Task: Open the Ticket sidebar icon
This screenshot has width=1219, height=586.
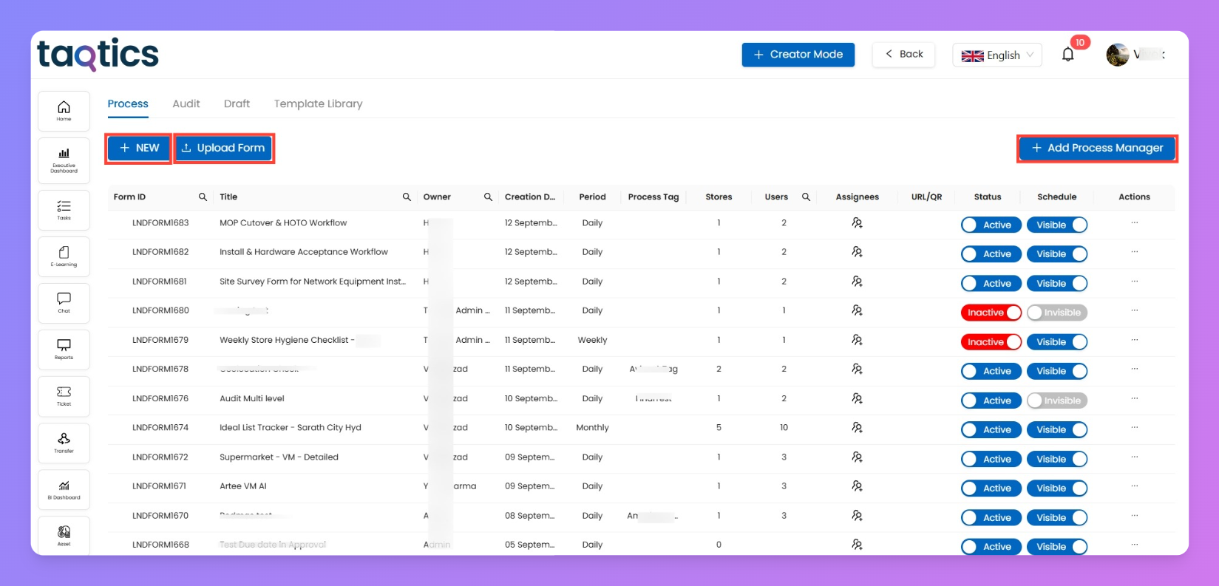Action: pos(64,396)
